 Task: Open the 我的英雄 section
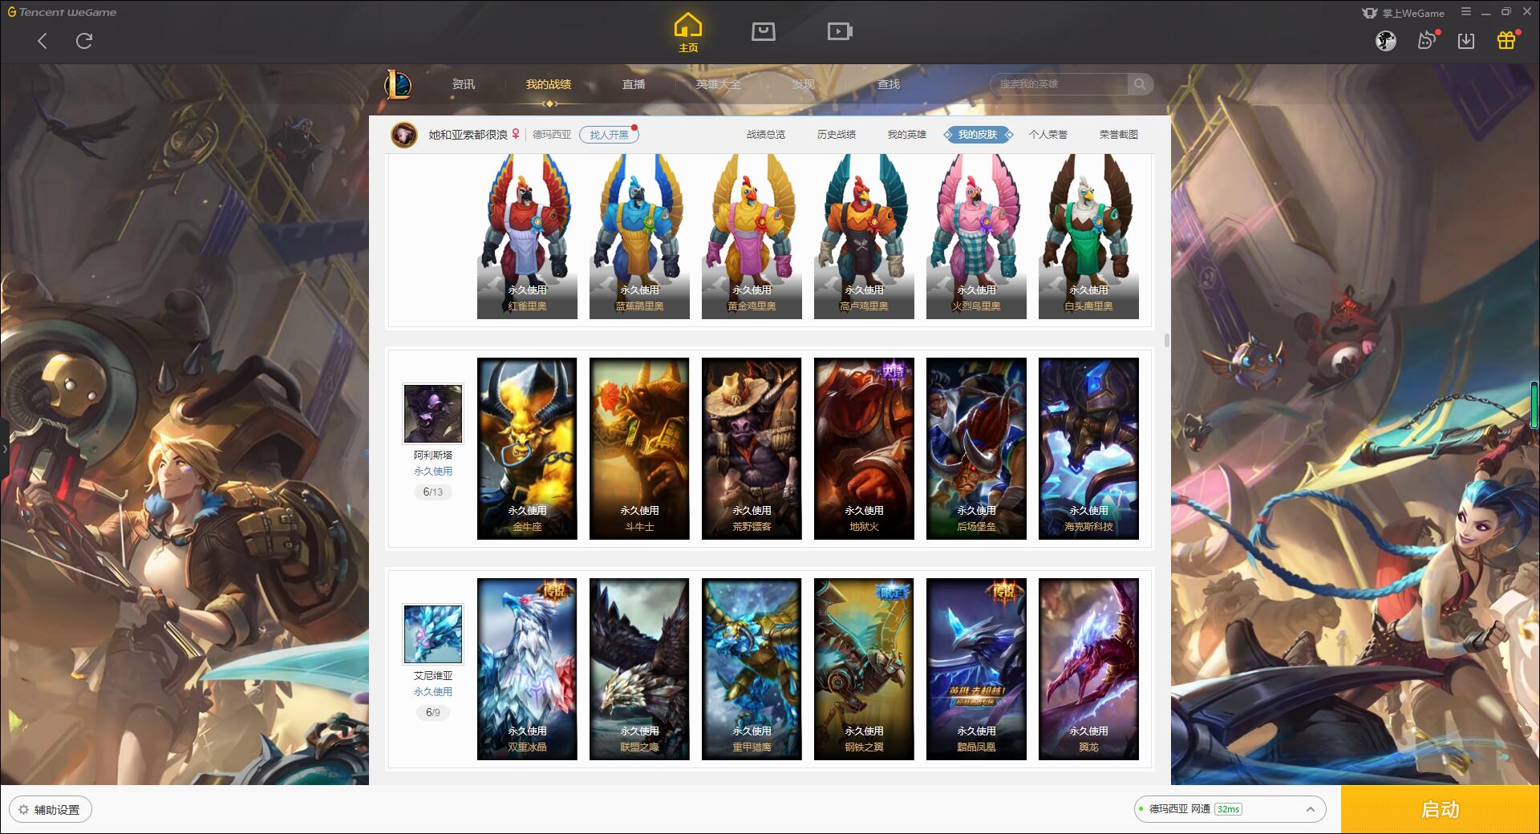coord(907,135)
